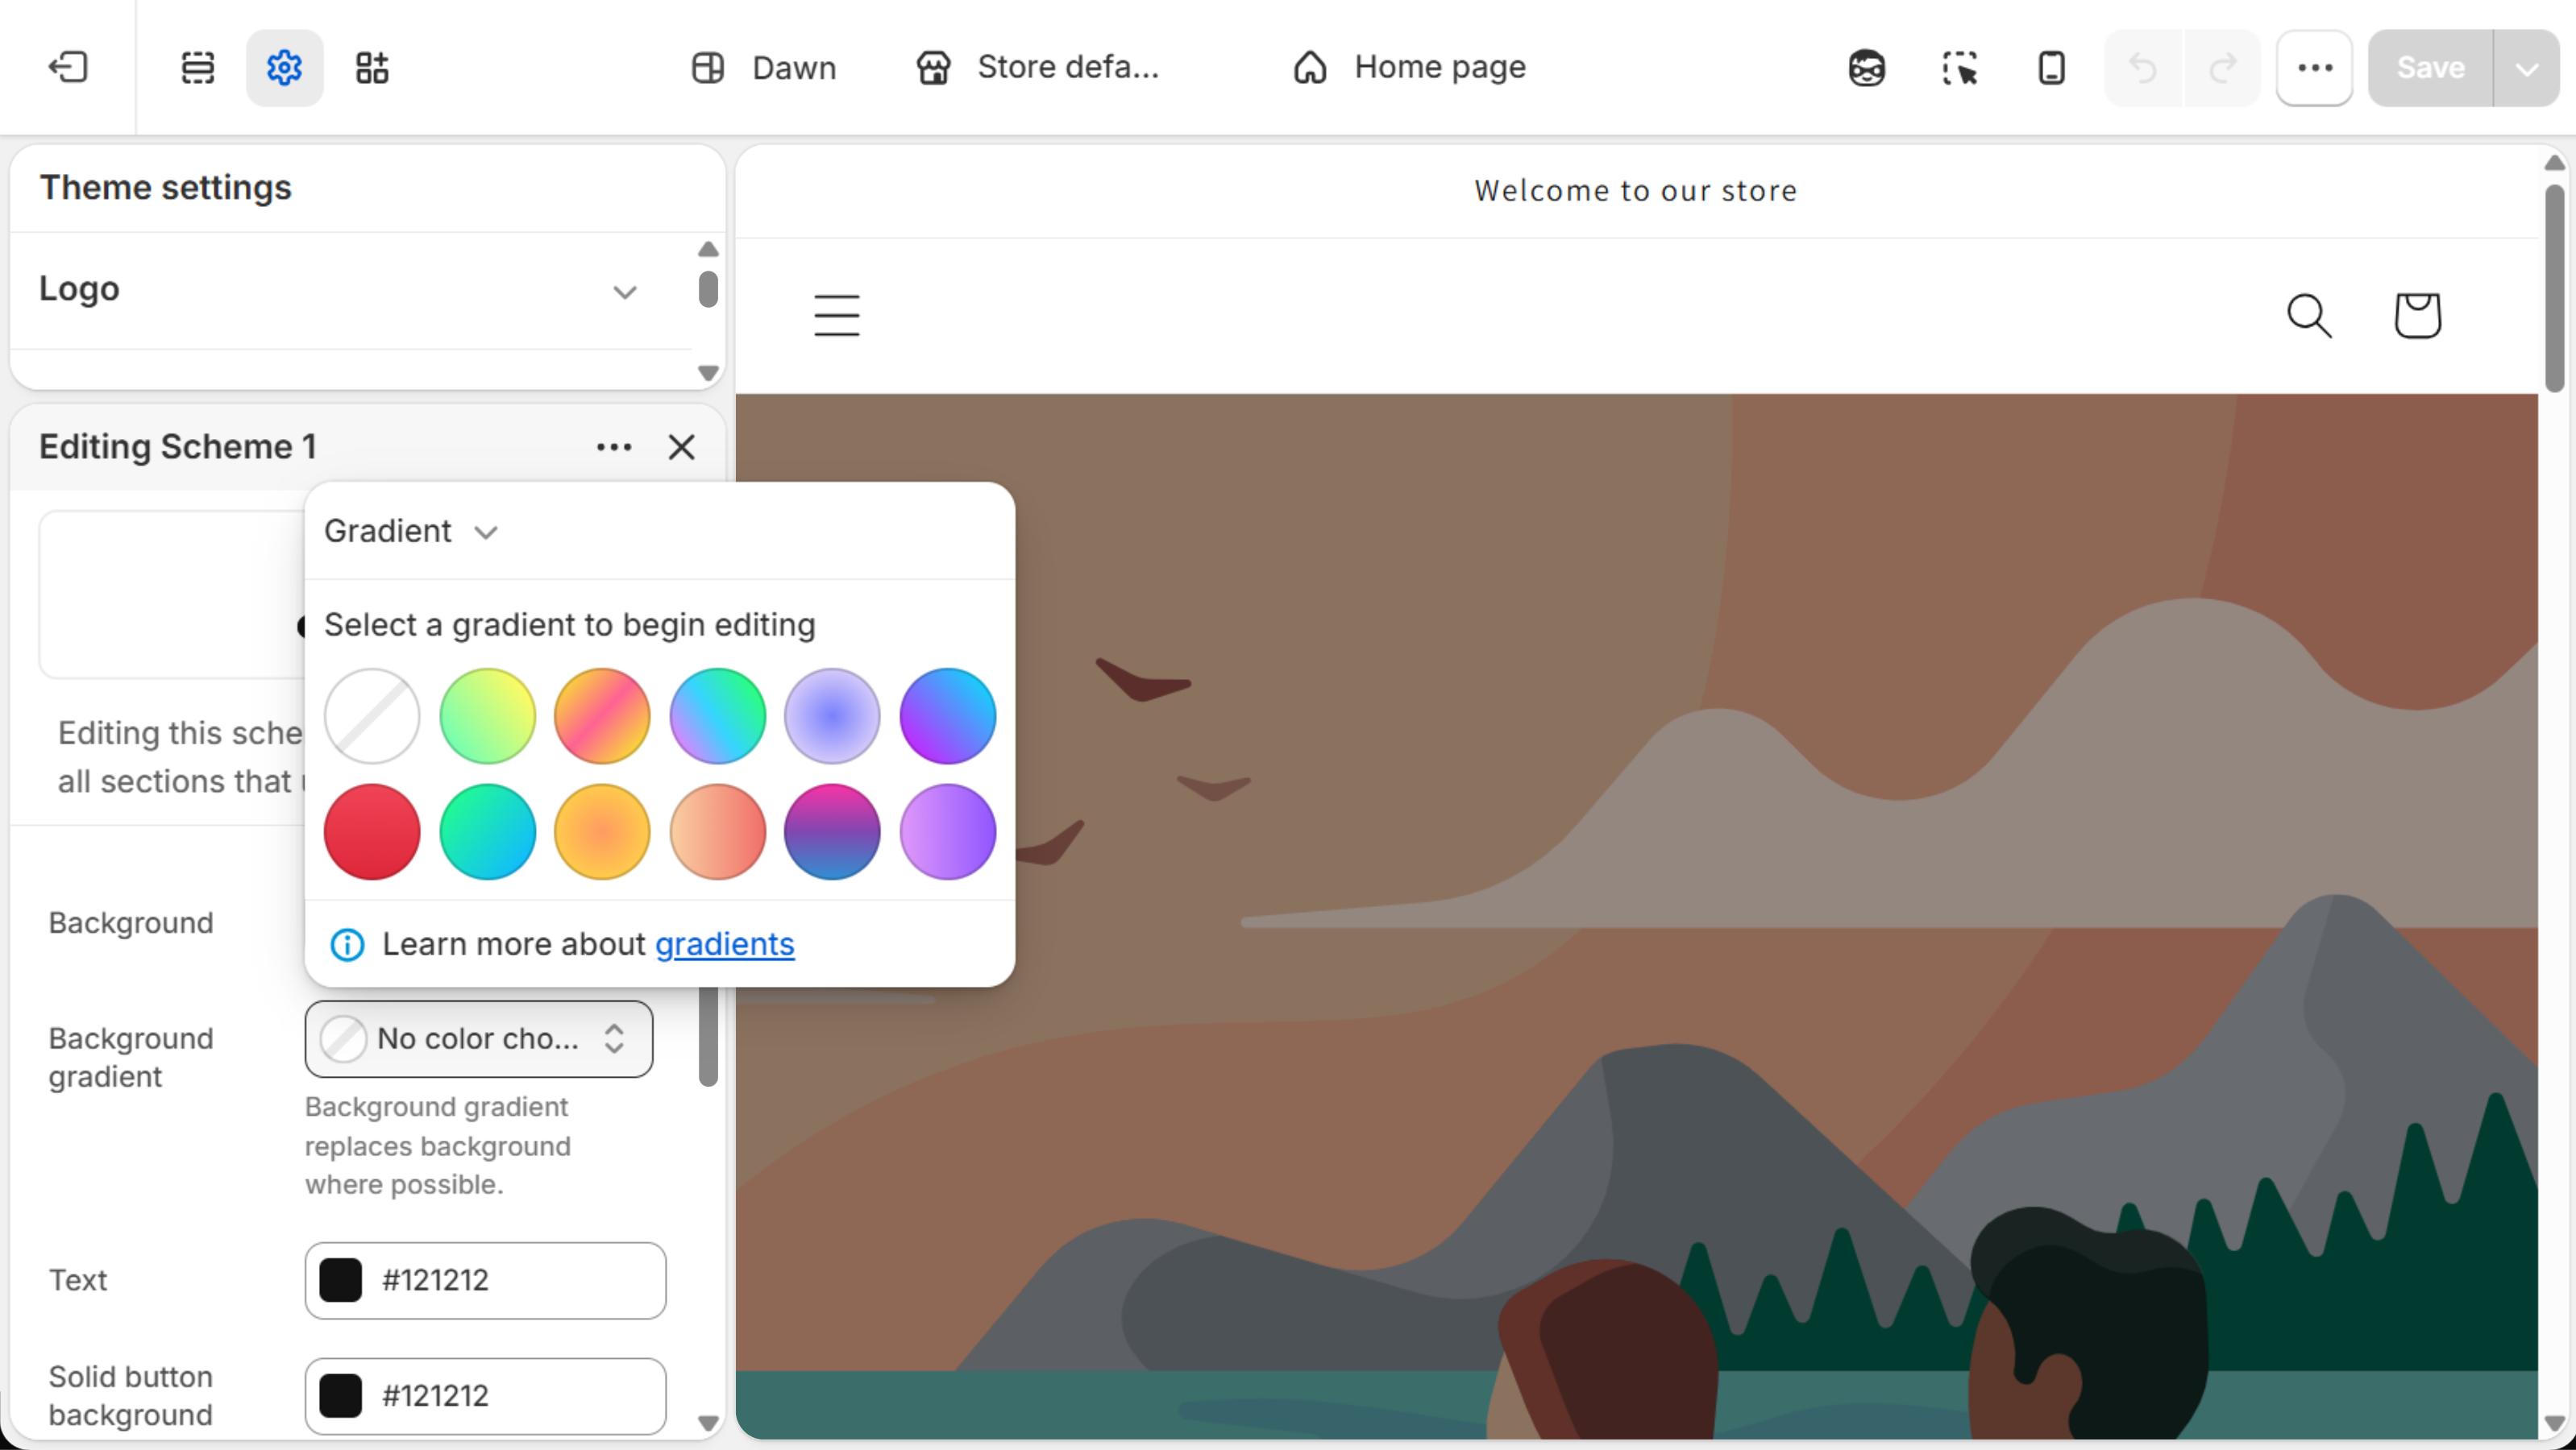Click the search magnifier in the preview
Viewport: 2576px width, 1450px height.
pos(2309,315)
